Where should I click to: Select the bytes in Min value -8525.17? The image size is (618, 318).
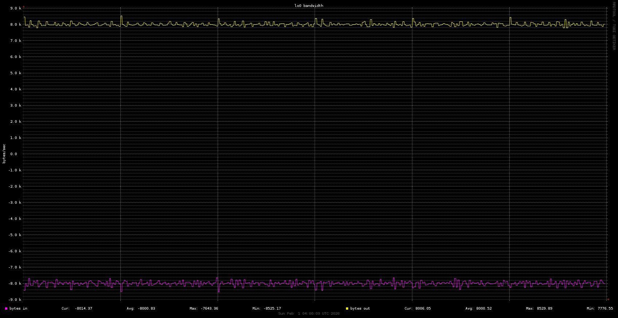pos(272,309)
